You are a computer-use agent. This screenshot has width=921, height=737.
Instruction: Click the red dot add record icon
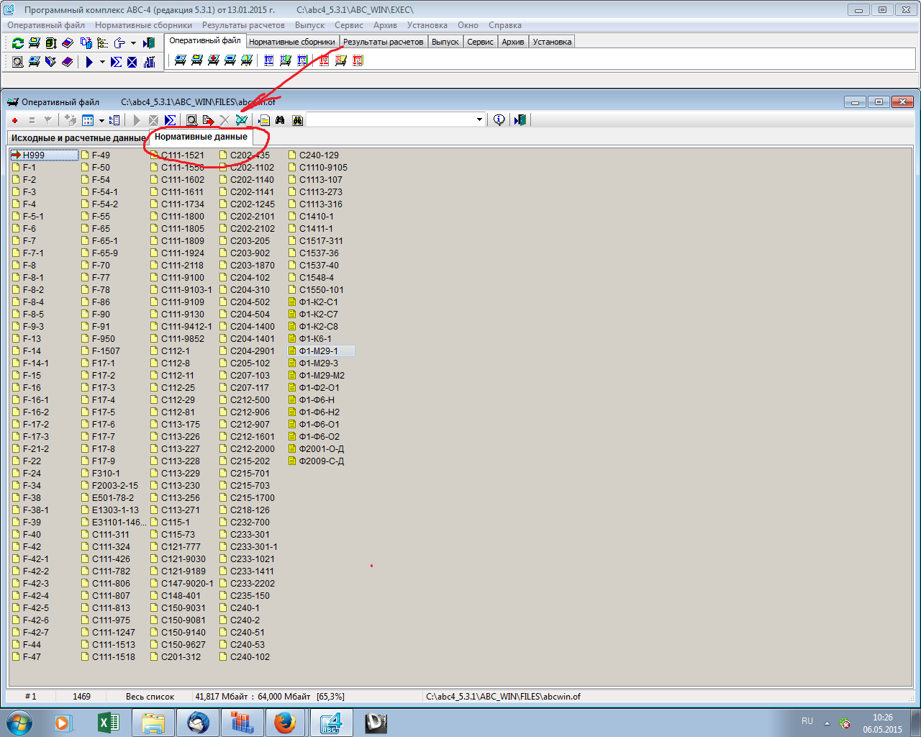click(14, 120)
